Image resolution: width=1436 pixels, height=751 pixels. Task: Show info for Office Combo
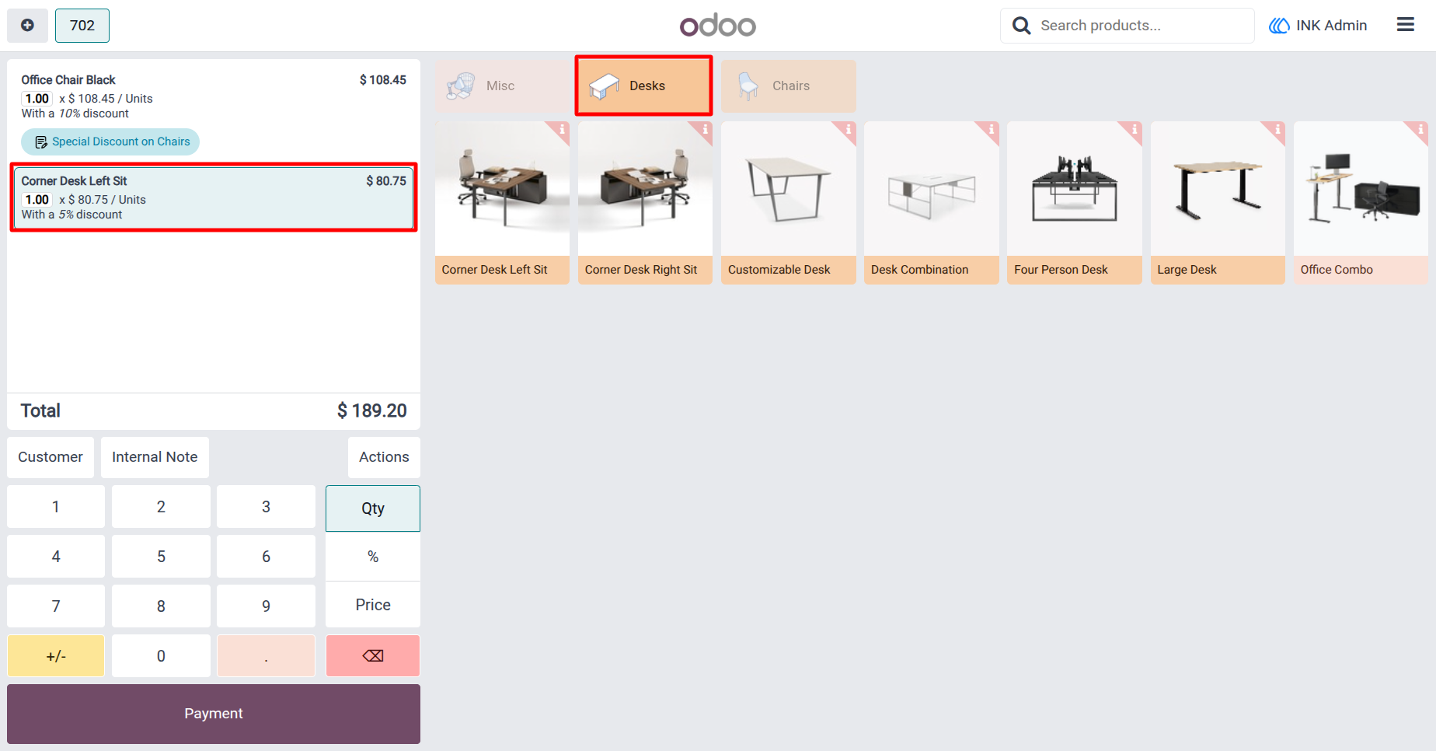1420,130
